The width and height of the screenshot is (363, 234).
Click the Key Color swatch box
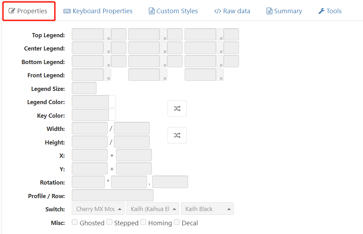pos(112,115)
